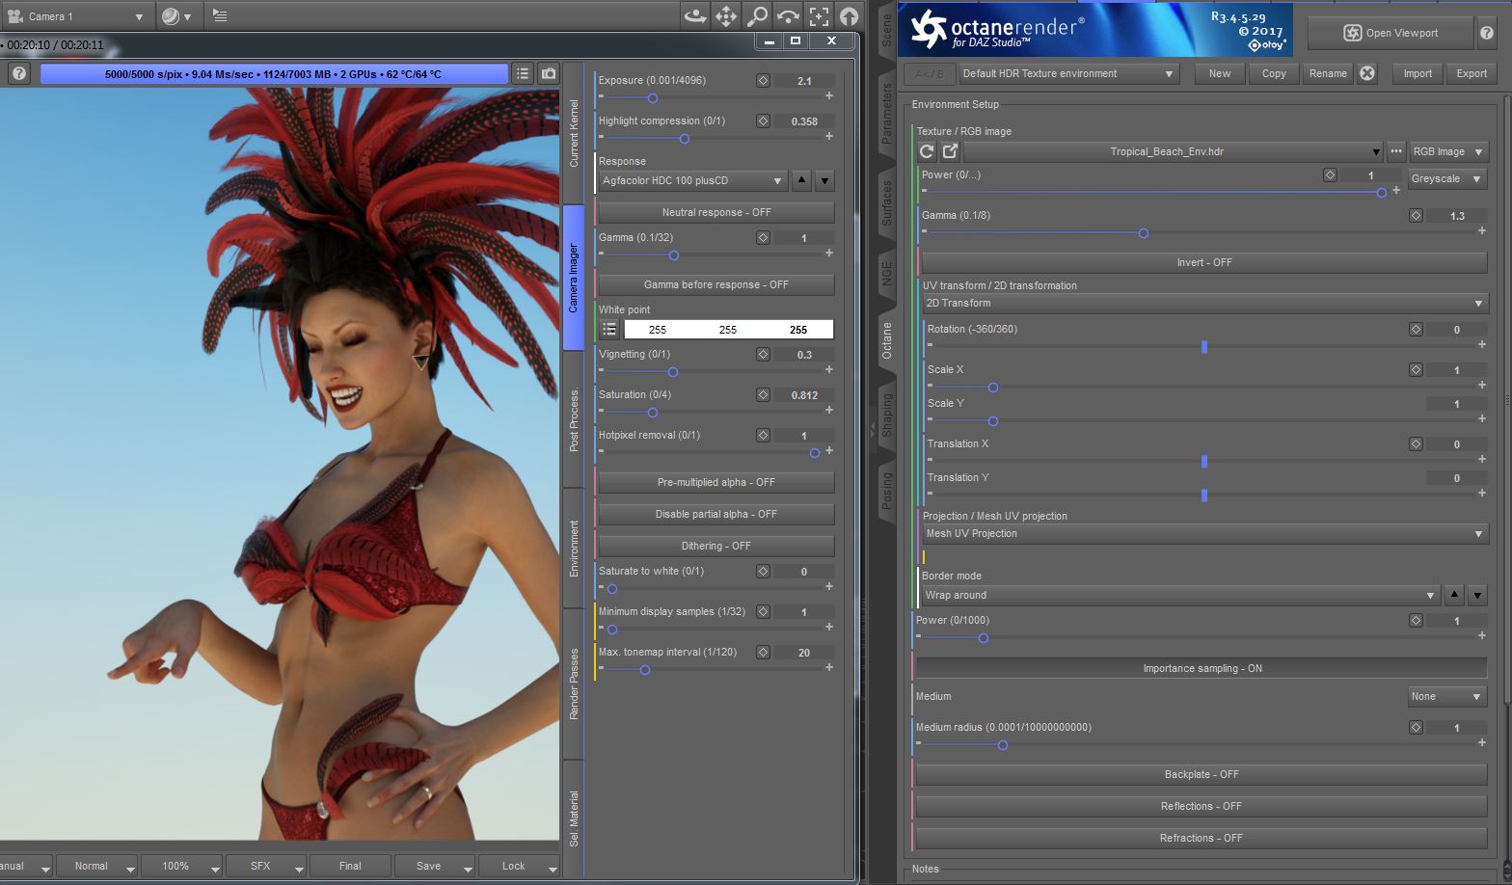Expand the Mesh UV Projection dropdown
Screen dimensions: 1512x885
(x=1203, y=533)
